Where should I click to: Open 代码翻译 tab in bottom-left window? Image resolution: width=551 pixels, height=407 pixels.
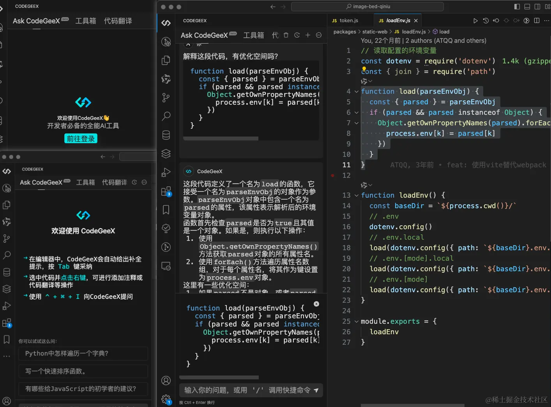tap(114, 182)
